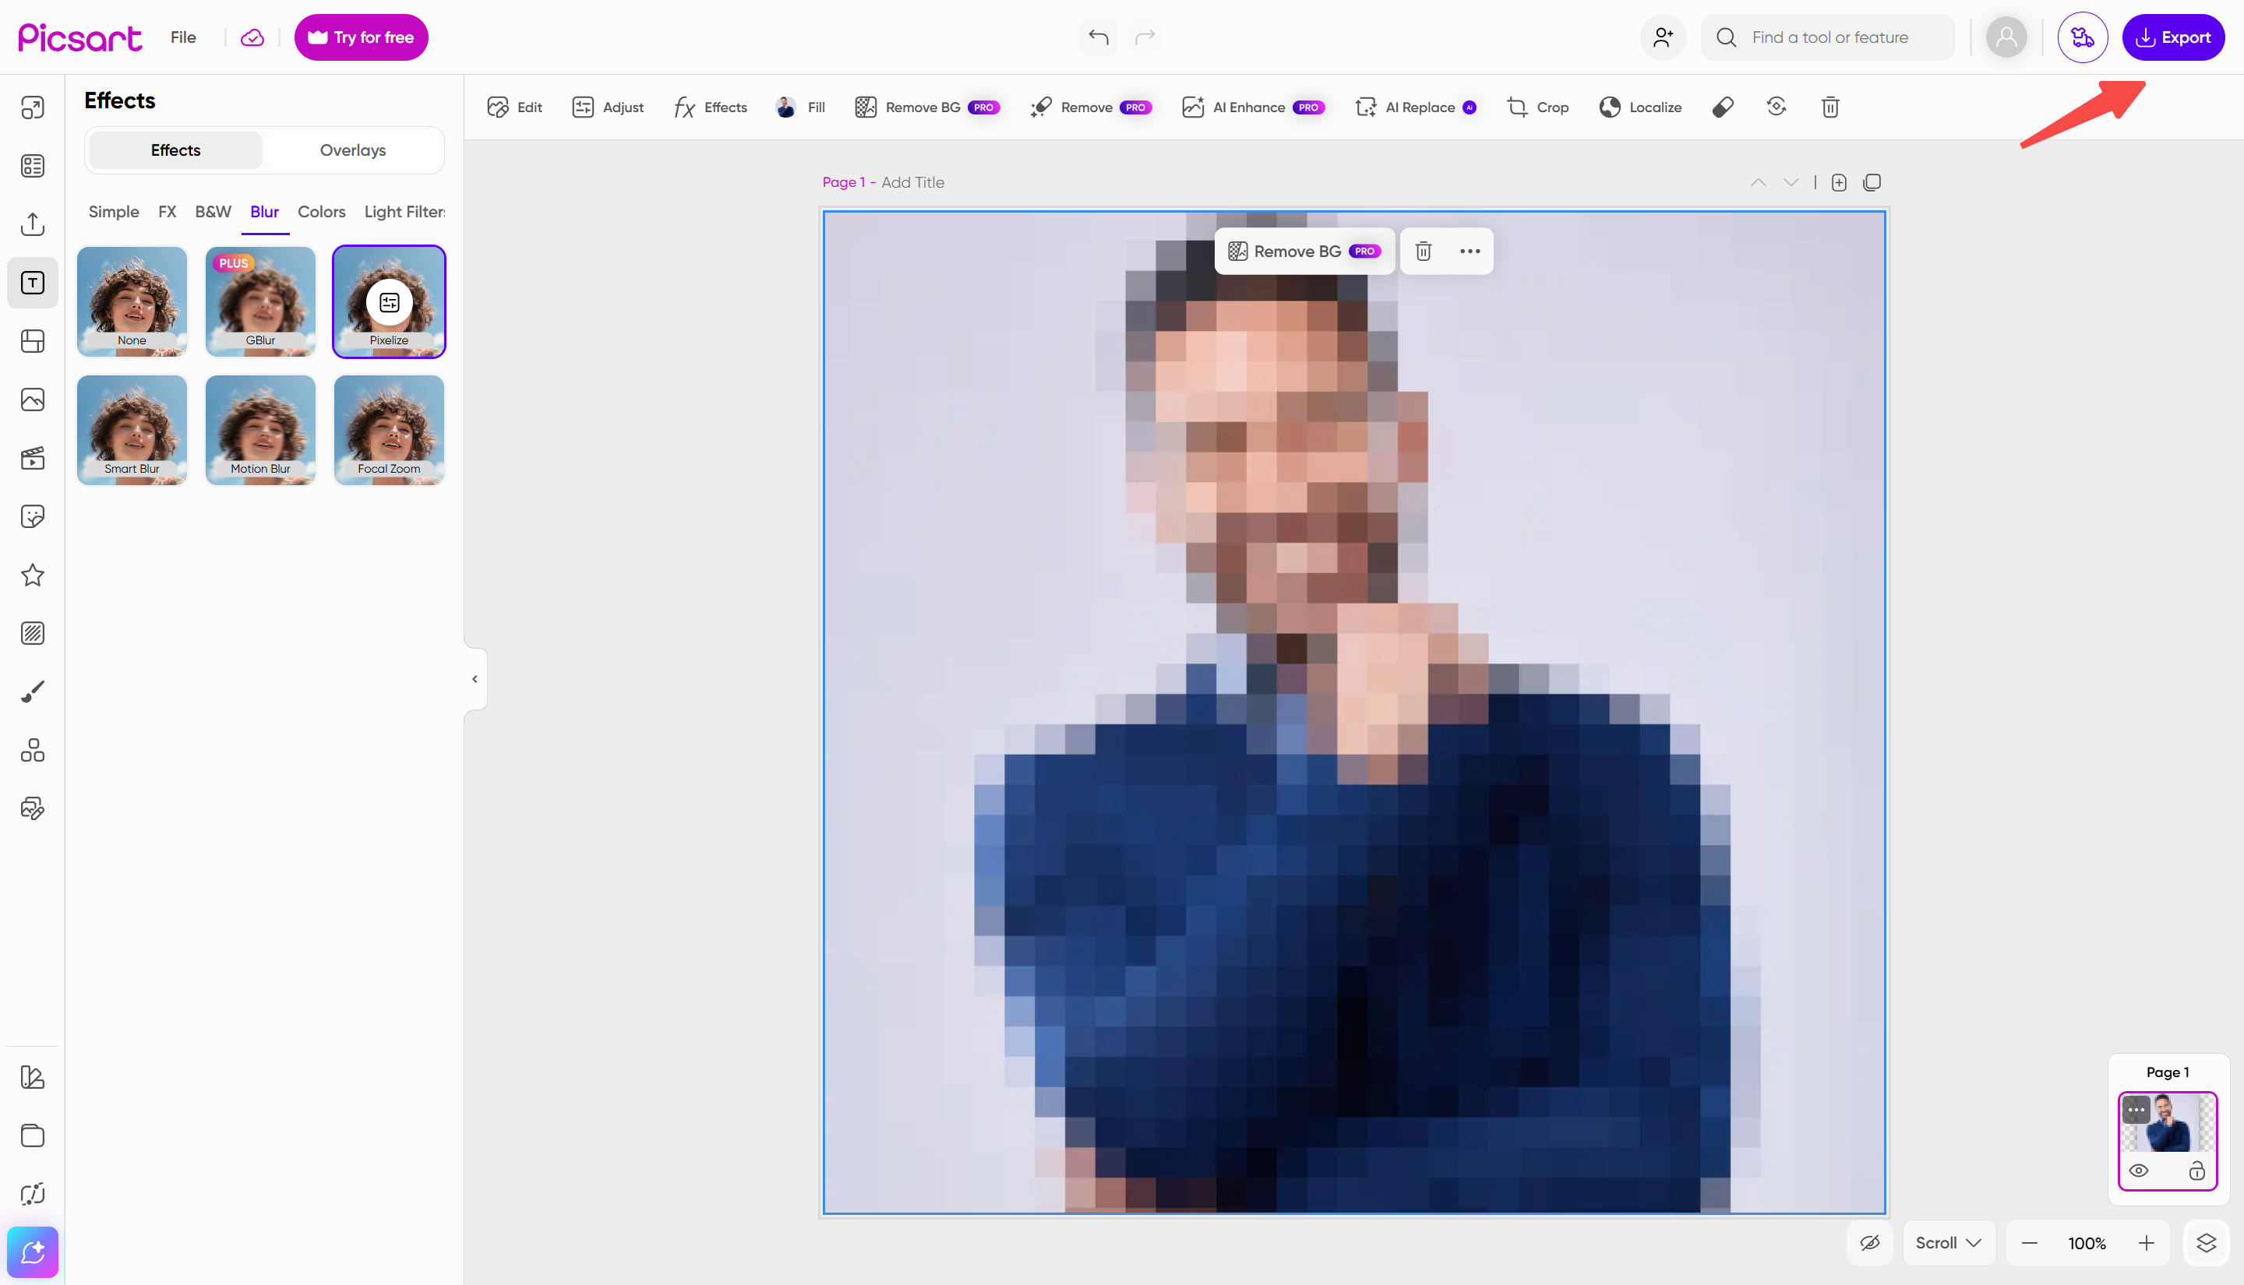Toggle Page 1 visibility eye icon
Screen dimensions: 2244x1285
click(x=2138, y=1171)
